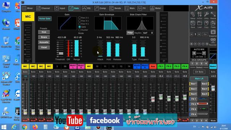
Task: Switch to the Comp tab
Action: pos(100,8)
